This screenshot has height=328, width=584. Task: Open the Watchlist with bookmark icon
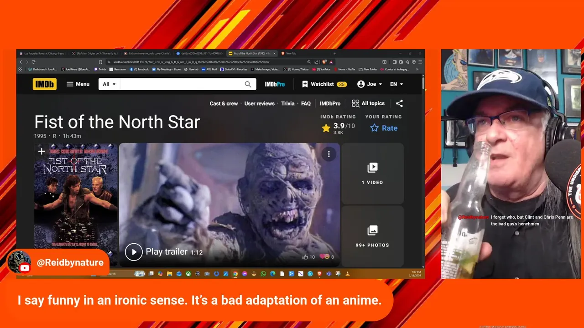pos(324,84)
